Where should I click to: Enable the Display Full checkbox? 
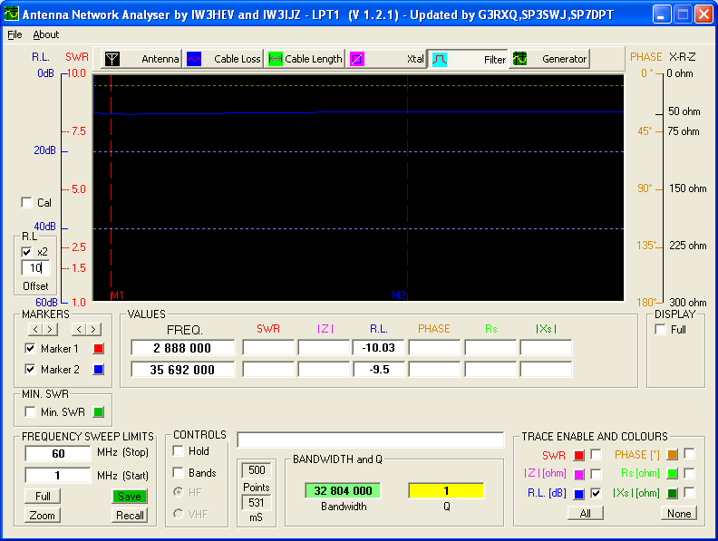click(661, 330)
